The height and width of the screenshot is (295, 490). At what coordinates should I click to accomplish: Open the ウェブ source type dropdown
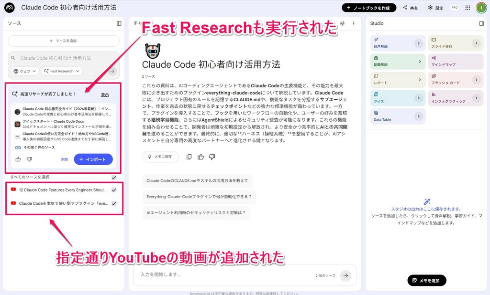[x=25, y=71]
